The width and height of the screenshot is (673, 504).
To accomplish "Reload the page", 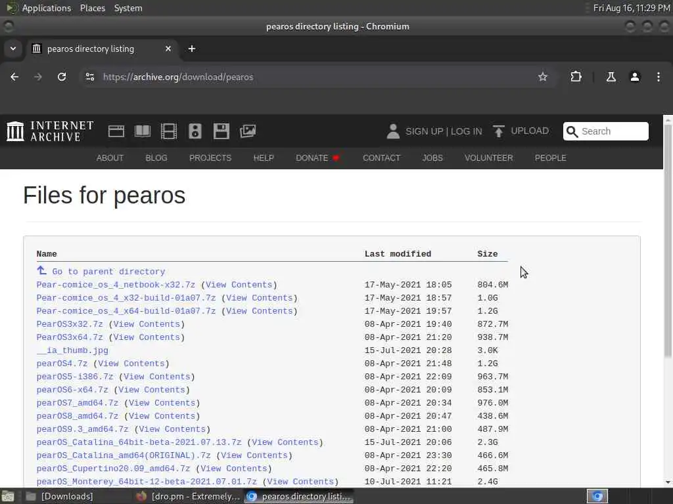I will coord(62,77).
